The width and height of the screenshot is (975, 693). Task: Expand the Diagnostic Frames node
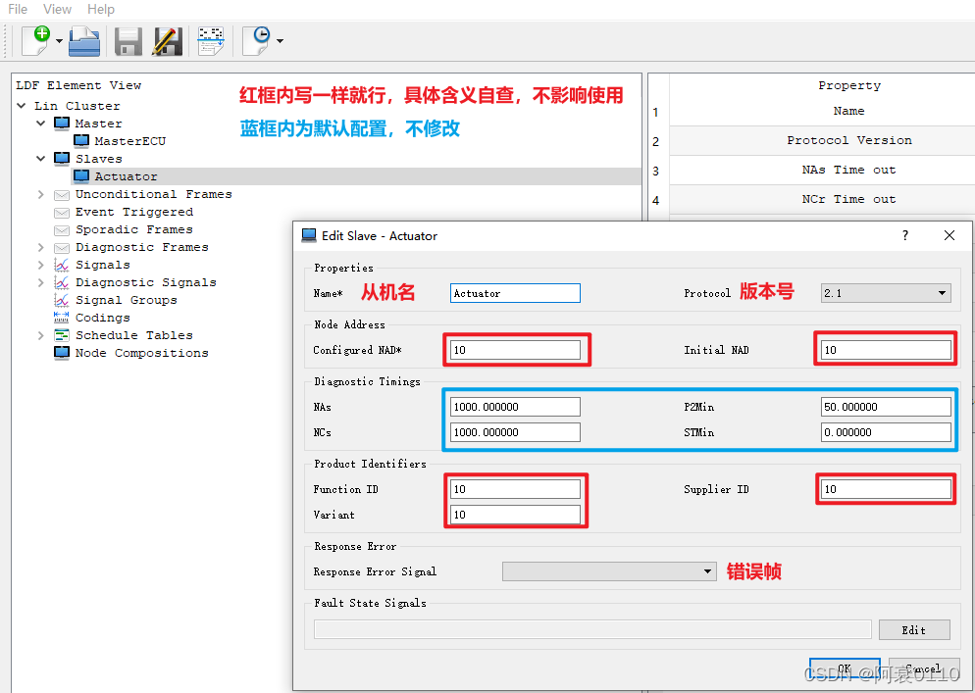[41, 247]
